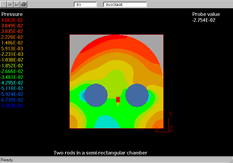The width and height of the screenshot is (233, 163).
Task: Click the Probe value reading -2.754E-02
Action: pos(204,20)
